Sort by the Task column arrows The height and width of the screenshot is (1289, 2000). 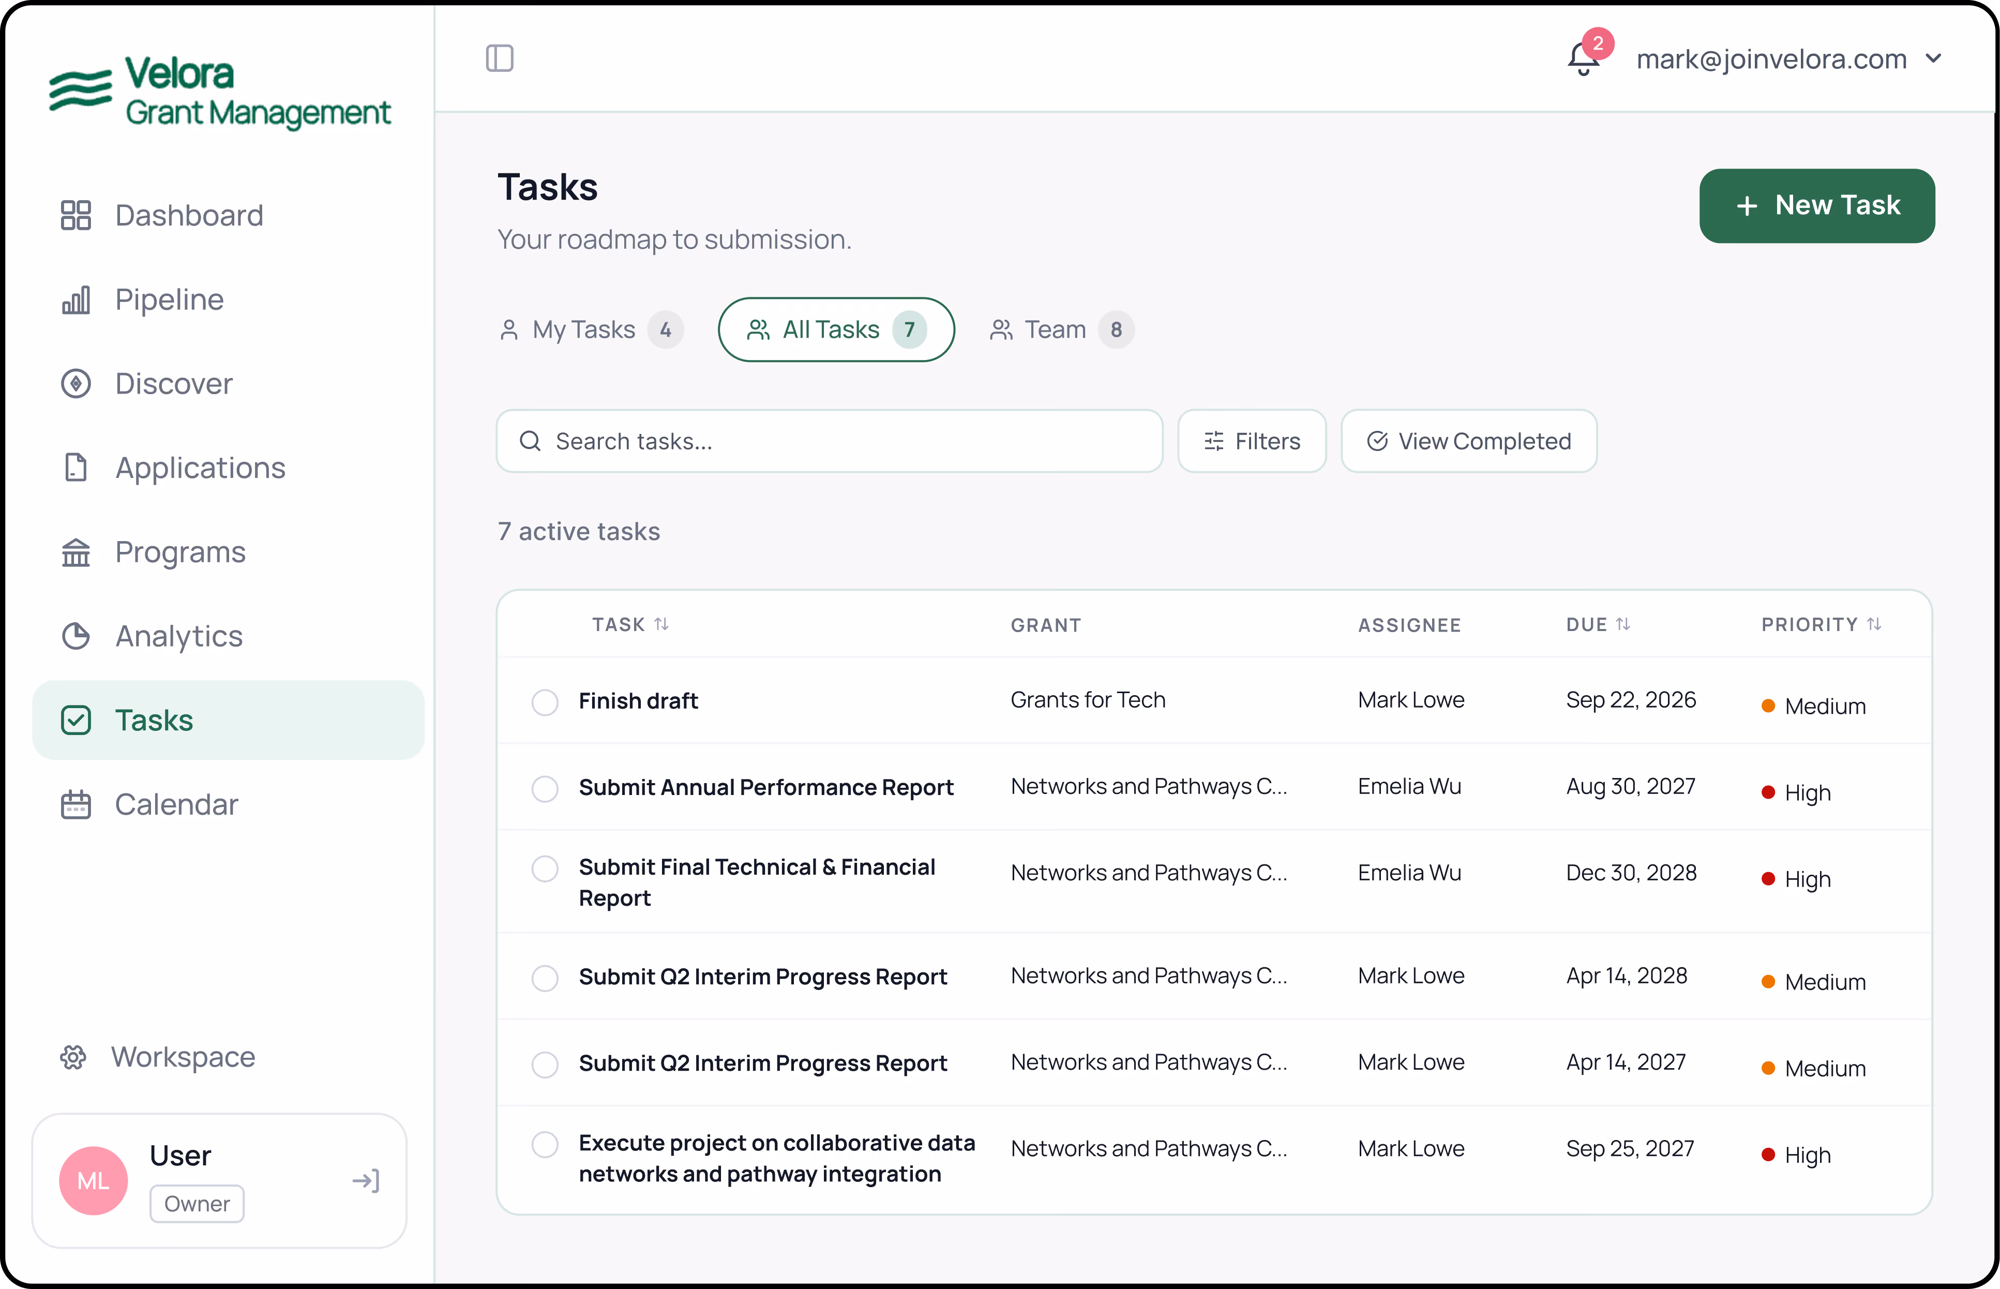(662, 624)
